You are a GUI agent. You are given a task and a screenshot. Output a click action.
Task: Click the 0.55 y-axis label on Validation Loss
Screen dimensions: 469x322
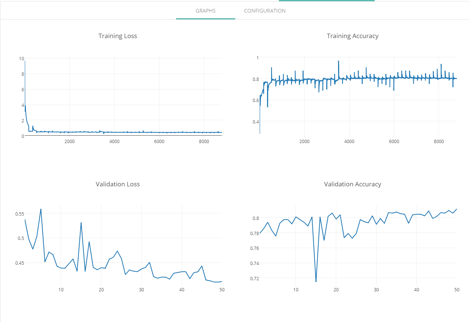point(20,214)
